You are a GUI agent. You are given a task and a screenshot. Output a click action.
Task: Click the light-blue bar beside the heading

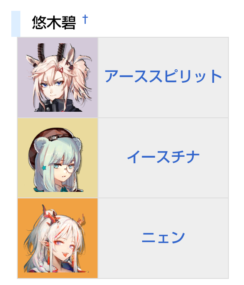point(16,24)
